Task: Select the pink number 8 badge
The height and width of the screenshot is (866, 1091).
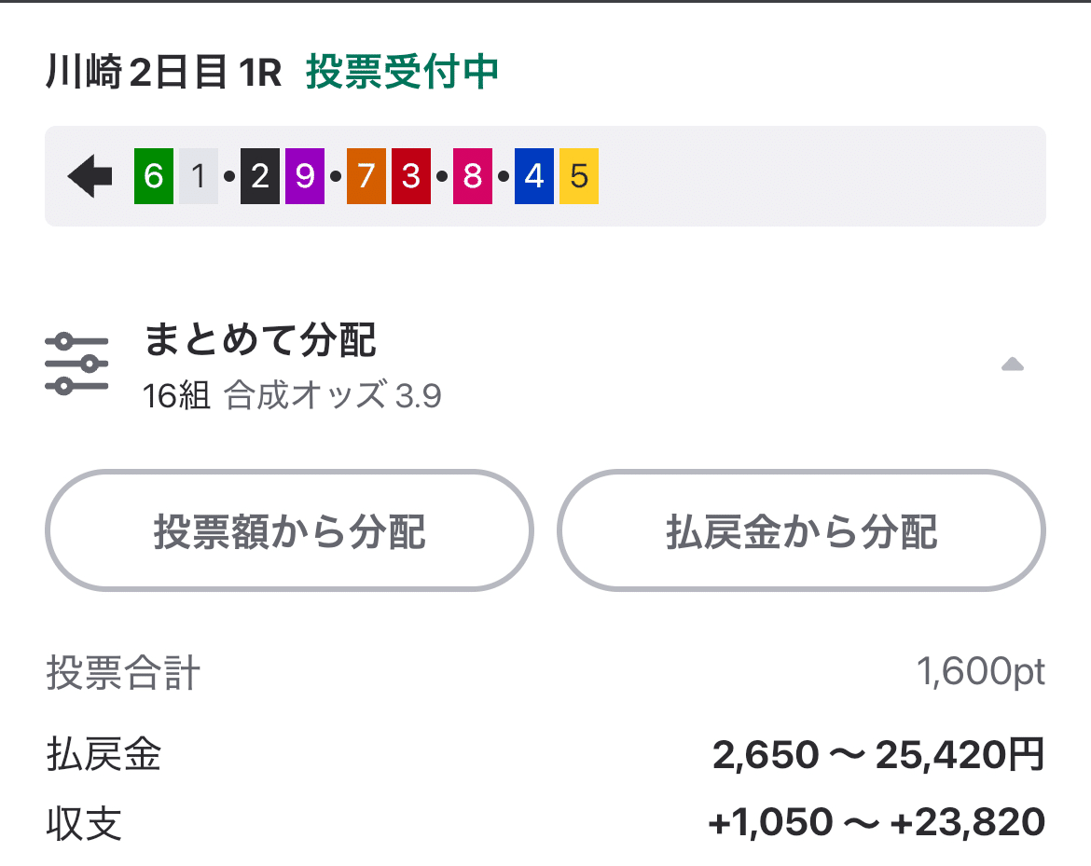Action: (473, 176)
